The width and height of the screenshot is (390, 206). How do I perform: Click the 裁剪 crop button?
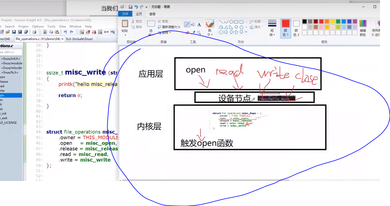[x=163, y=21]
